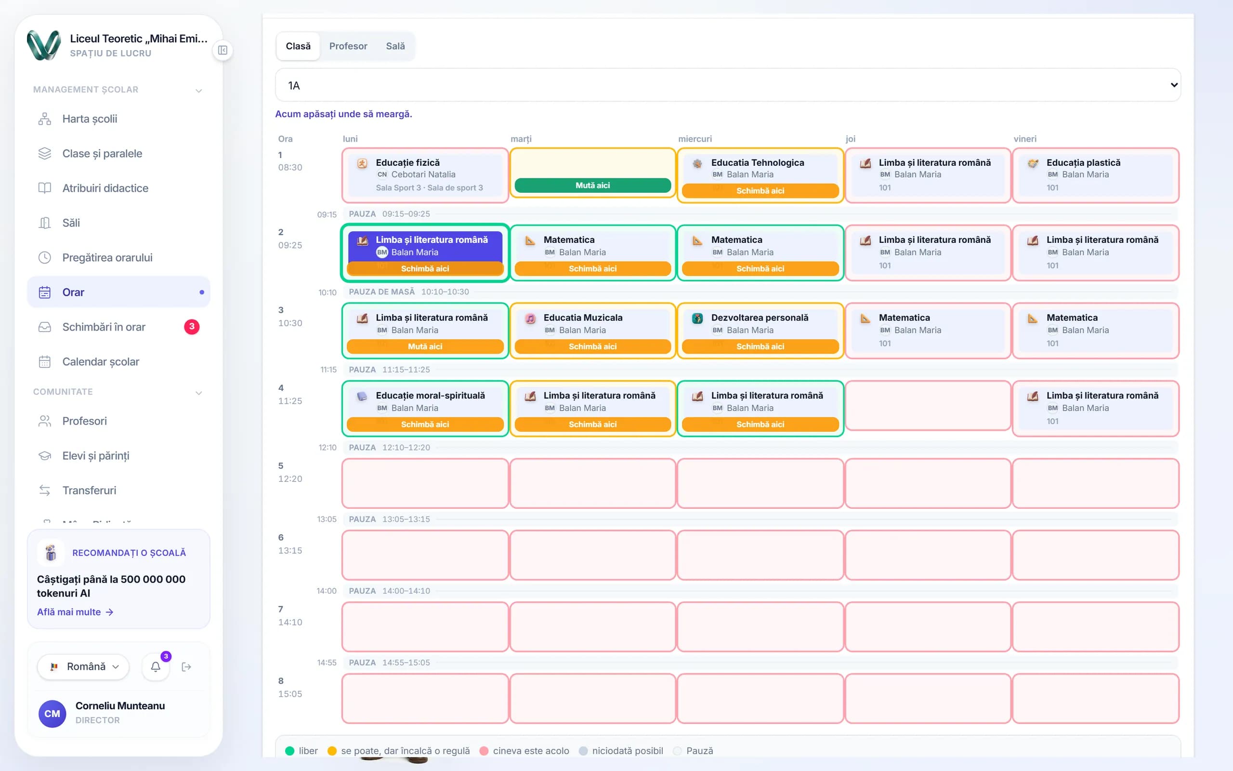This screenshot has width=1233, height=771.
Task: Open the 1A class selector dropdown
Action: pyautogui.click(x=728, y=85)
